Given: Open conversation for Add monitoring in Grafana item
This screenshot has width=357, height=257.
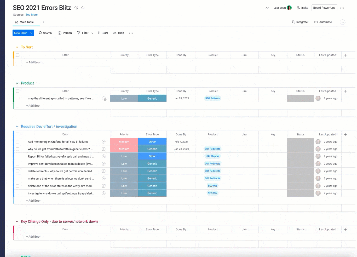Looking at the screenshot, I should click(104, 142).
